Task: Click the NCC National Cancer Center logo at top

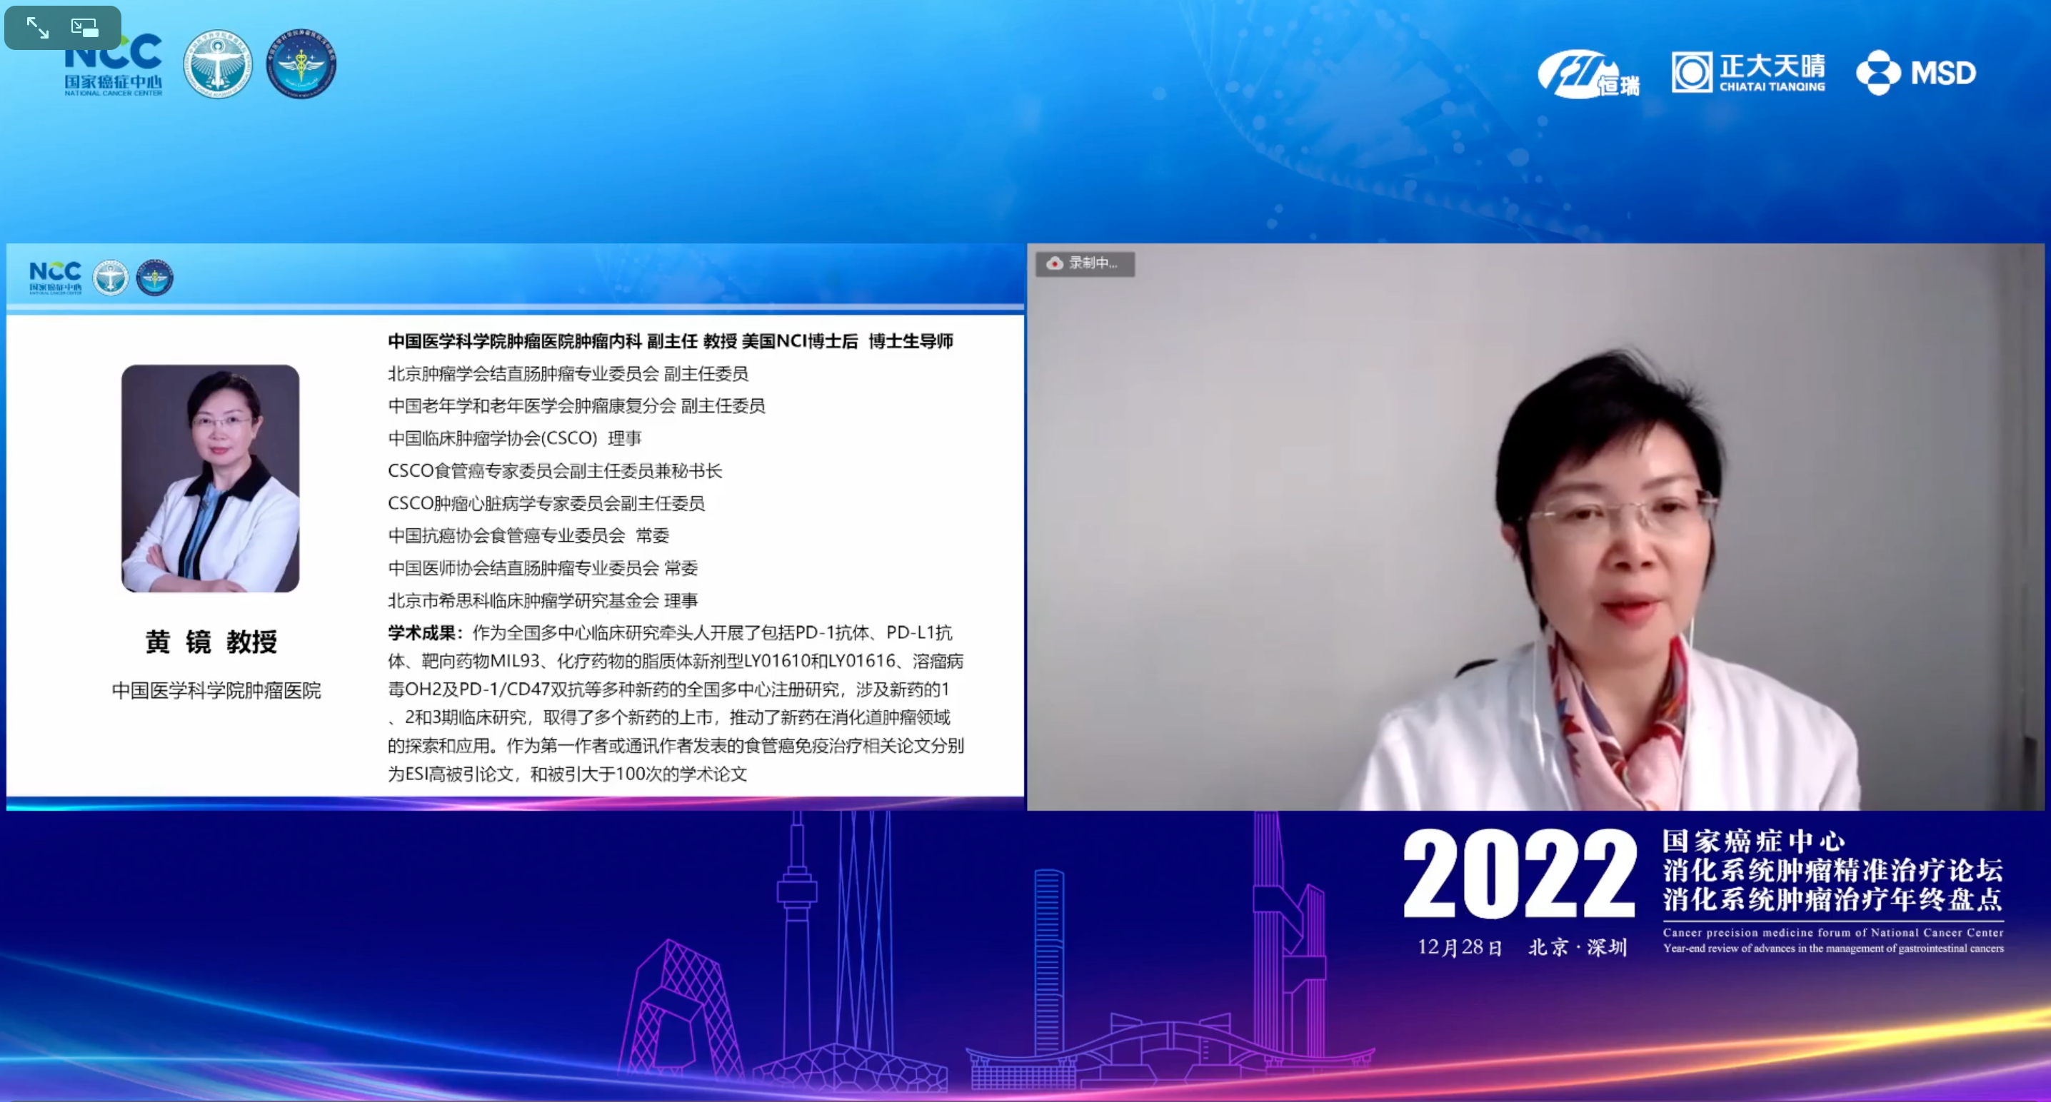Action: pyautogui.click(x=113, y=65)
